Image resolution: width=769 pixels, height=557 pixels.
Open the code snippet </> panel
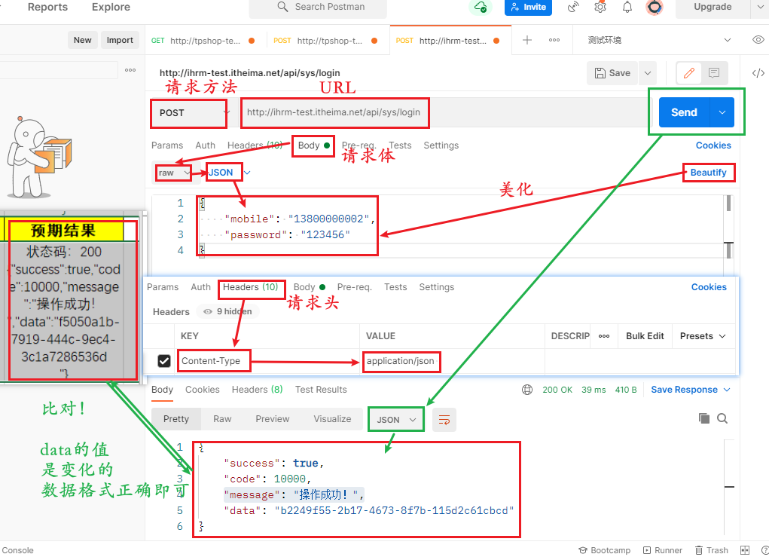[759, 72]
